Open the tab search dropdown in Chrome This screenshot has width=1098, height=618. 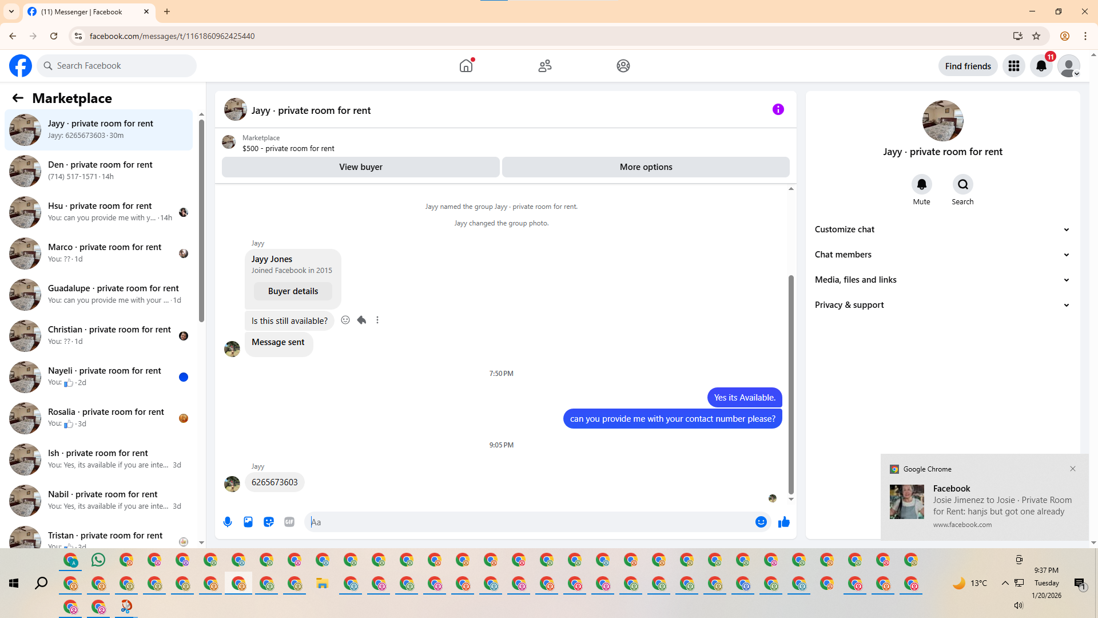point(11,11)
